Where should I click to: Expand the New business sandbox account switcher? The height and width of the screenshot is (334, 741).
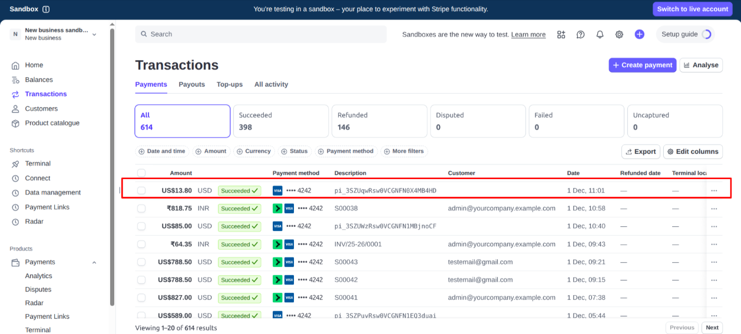click(x=94, y=34)
